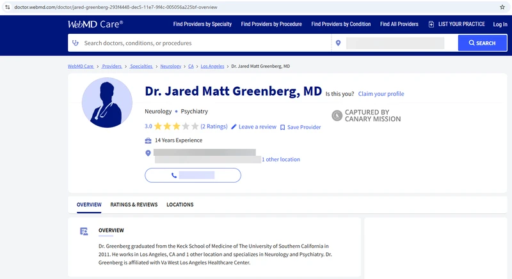This screenshot has width=512, height=279.
Task: Click the briefcase experience icon
Action: pyautogui.click(x=148, y=140)
